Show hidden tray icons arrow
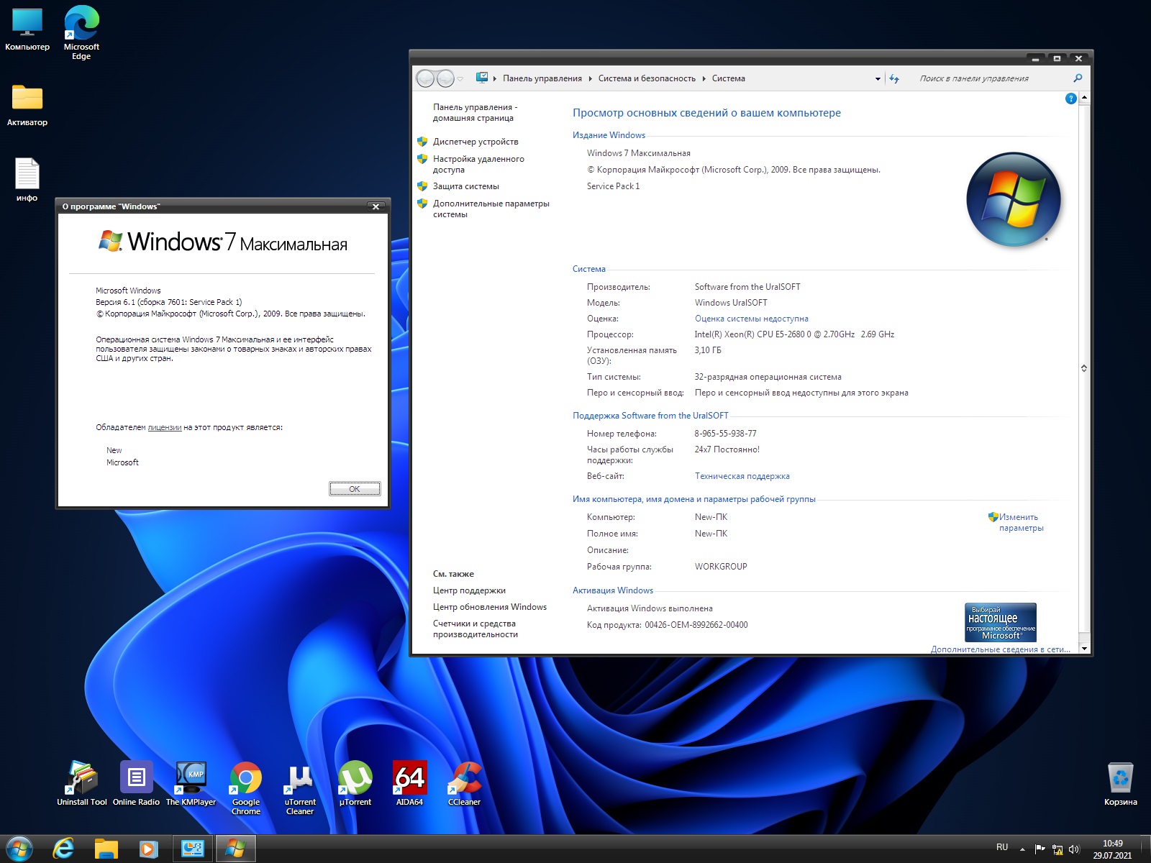This screenshot has height=863, width=1151. [x=1022, y=849]
